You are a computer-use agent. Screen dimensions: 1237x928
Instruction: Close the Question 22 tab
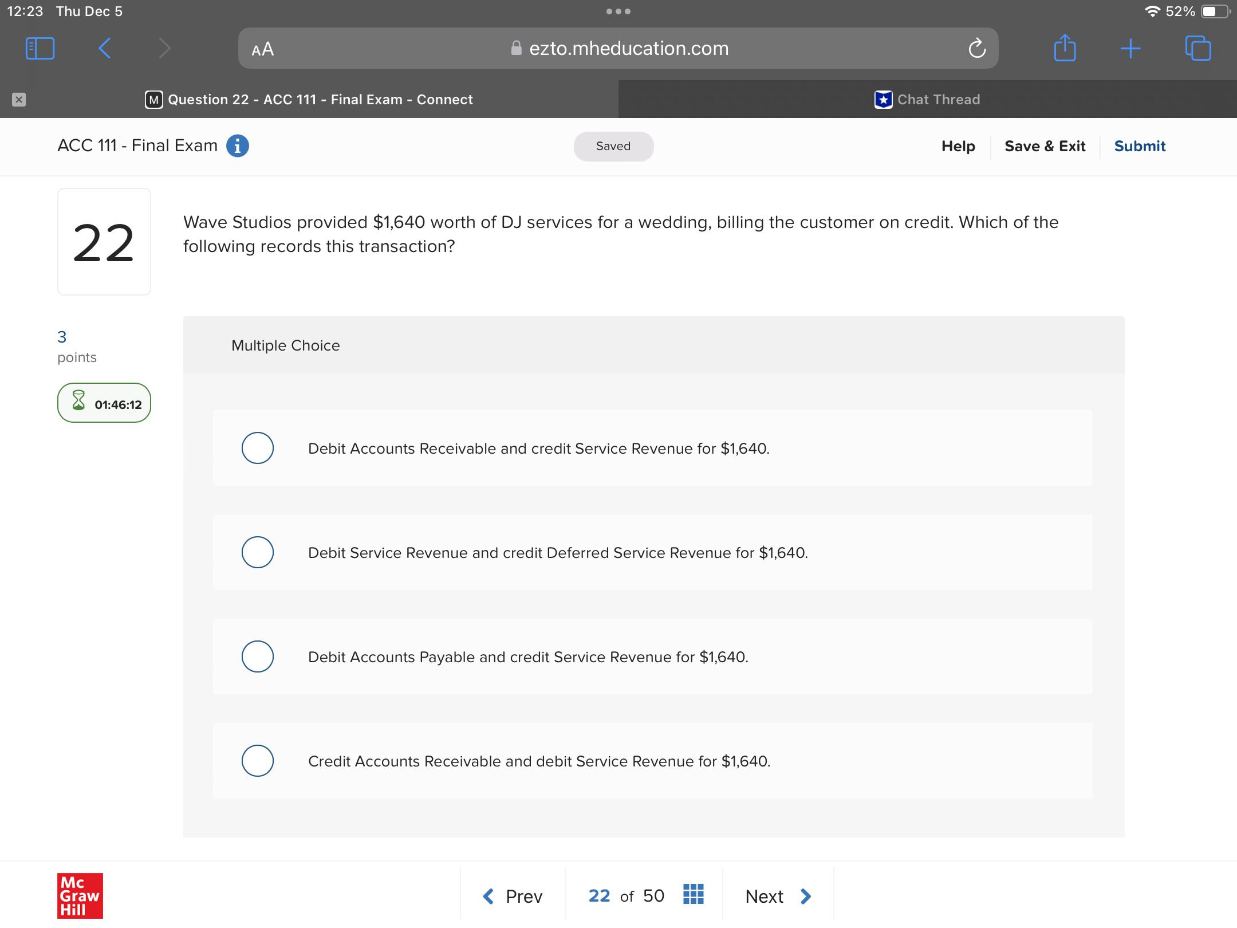pyautogui.click(x=19, y=100)
